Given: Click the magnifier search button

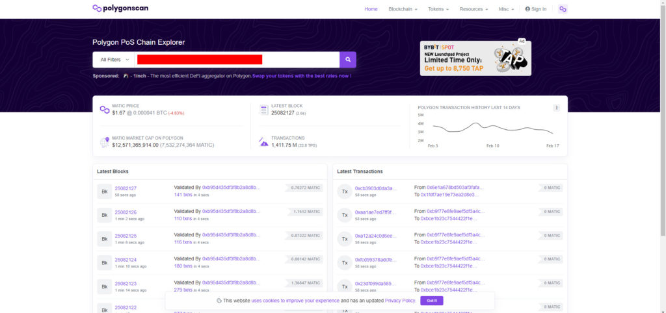Looking at the screenshot, I should coord(348,60).
